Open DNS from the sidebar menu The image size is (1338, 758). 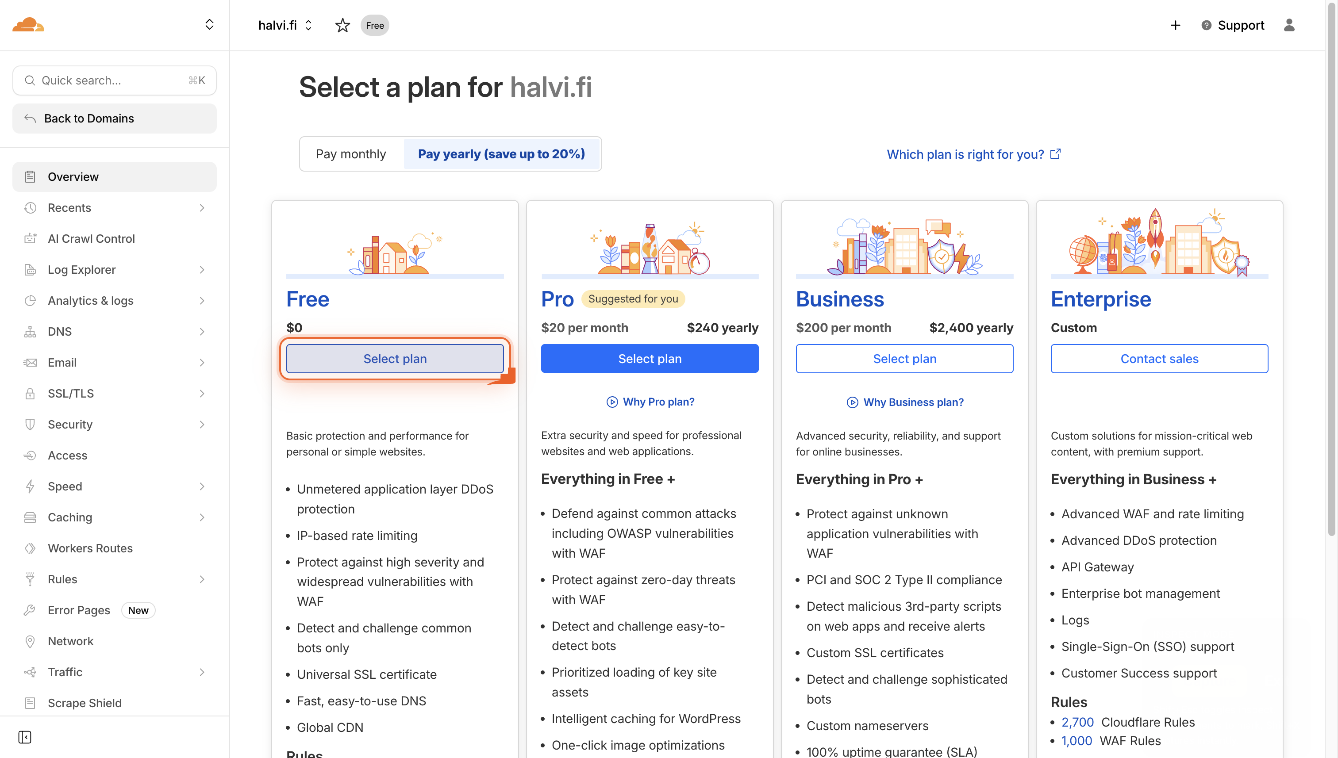pos(60,332)
